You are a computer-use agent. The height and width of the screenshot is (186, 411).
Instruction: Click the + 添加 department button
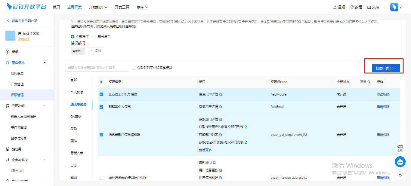coord(95,51)
